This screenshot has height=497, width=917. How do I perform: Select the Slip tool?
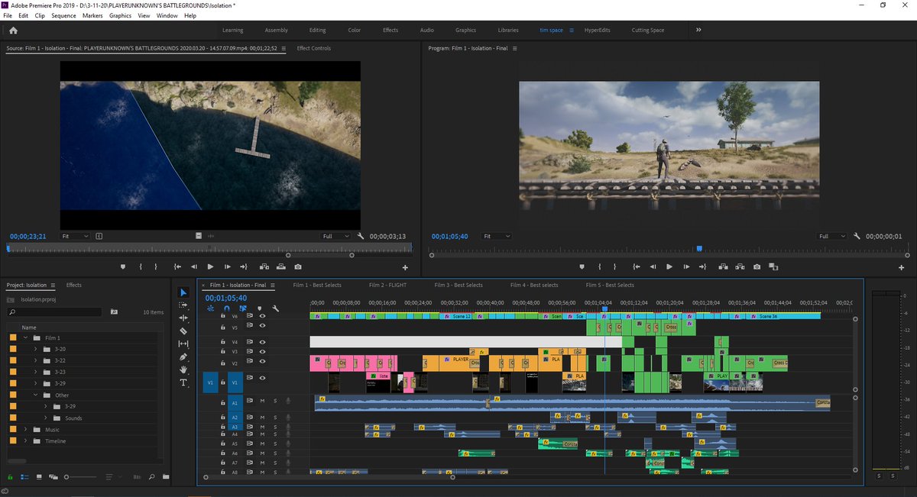click(x=183, y=344)
